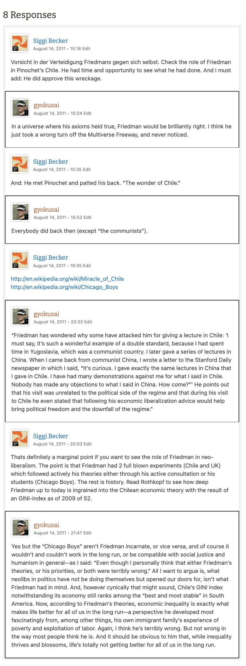Click gyokusai's avatar on the 15:24 comment
The width and height of the screenshot is (246, 666).
tap(20, 108)
